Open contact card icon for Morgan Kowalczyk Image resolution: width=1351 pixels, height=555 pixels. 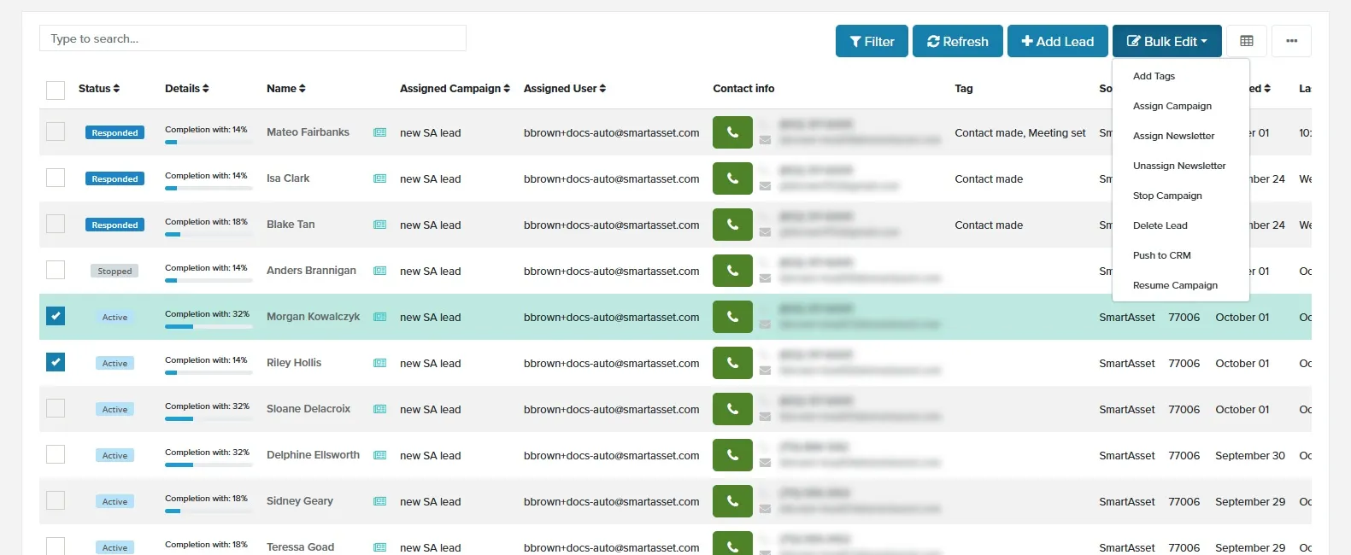tap(380, 317)
